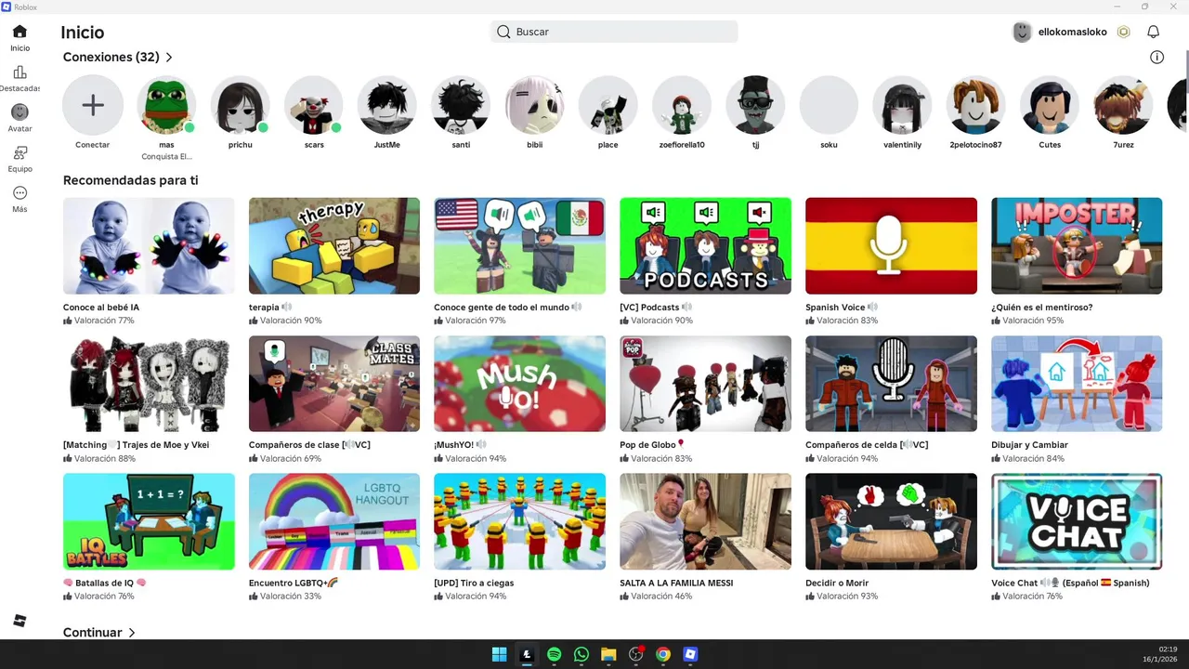
Task: Expand the Continuar section chevron
Action: click(x=132, y=633)
